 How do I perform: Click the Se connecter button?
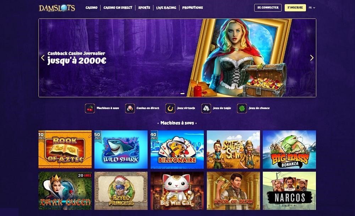(268, 8)
